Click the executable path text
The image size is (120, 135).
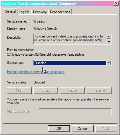[x=45, y=54]
